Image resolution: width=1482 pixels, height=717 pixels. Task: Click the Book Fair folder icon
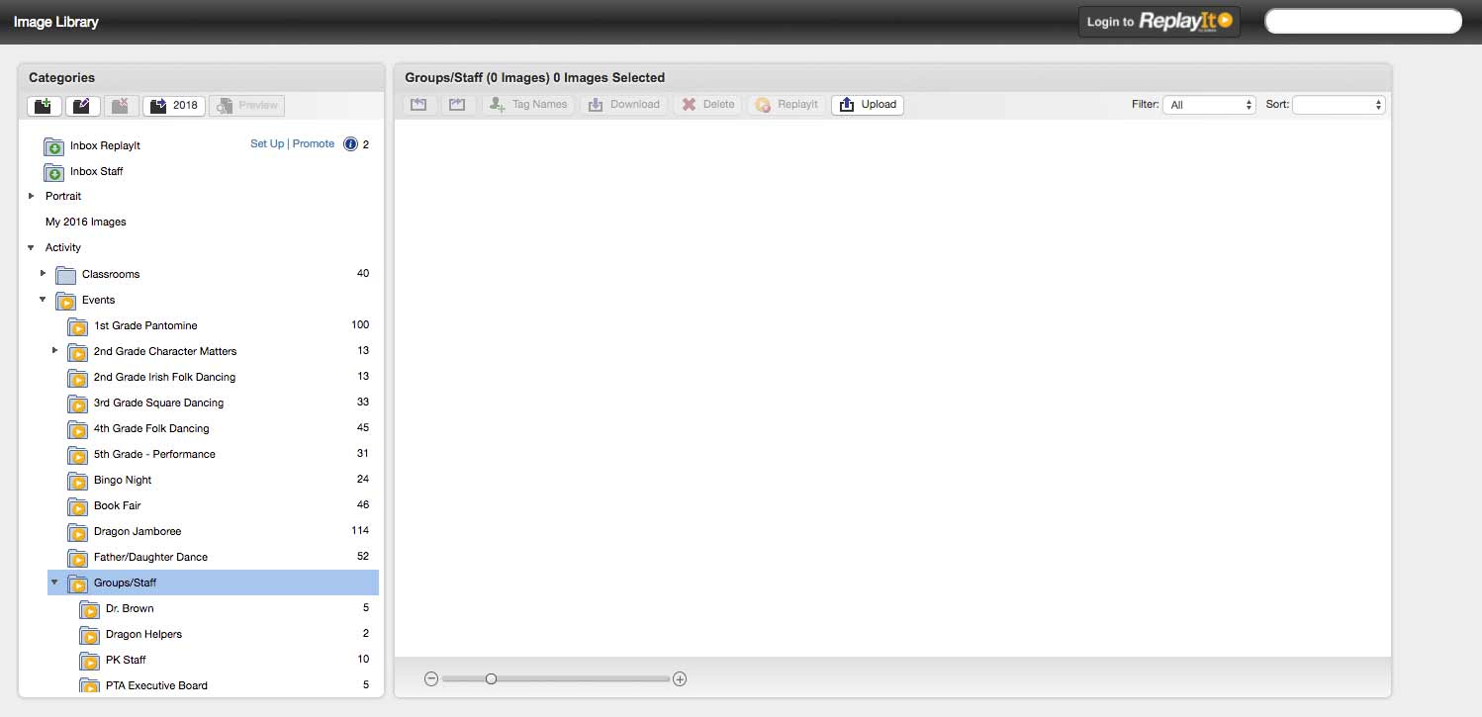[78, 506]
